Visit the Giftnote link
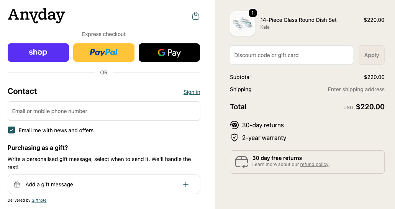This screenshot has height=209, width=395. [39, 200]
